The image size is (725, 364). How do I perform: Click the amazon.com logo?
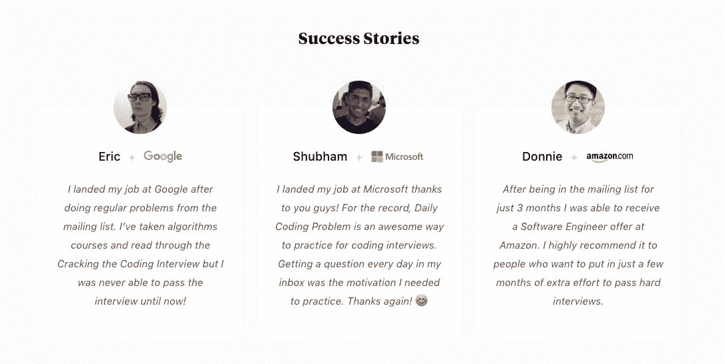tap(610, 157)
